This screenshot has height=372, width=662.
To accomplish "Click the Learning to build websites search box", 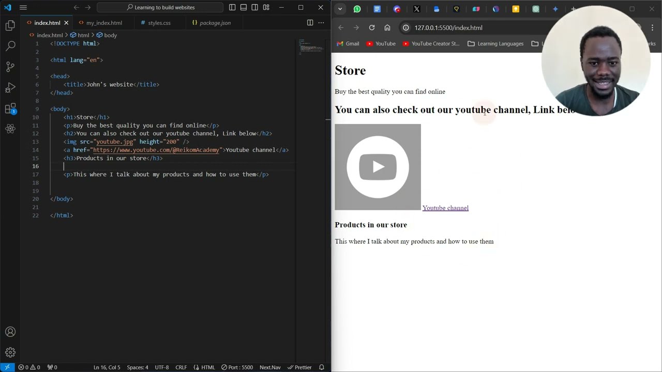I will click(x=160, y=7).
